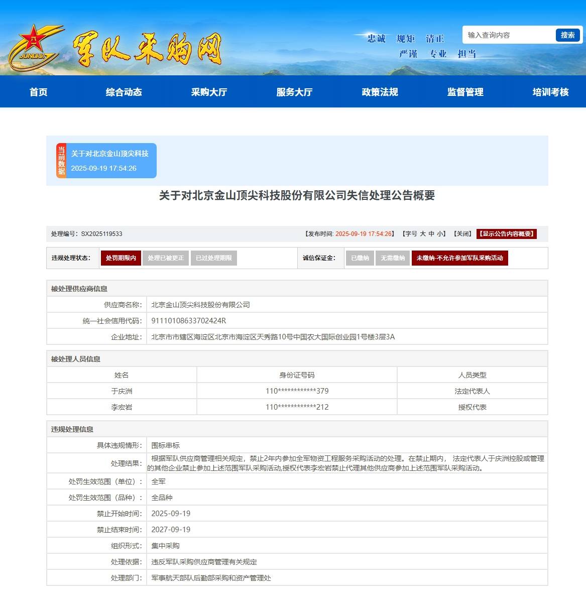Go to 采购大厅 section
The width and height of the screenshot is (586, 608).
[x=209, y=92]
